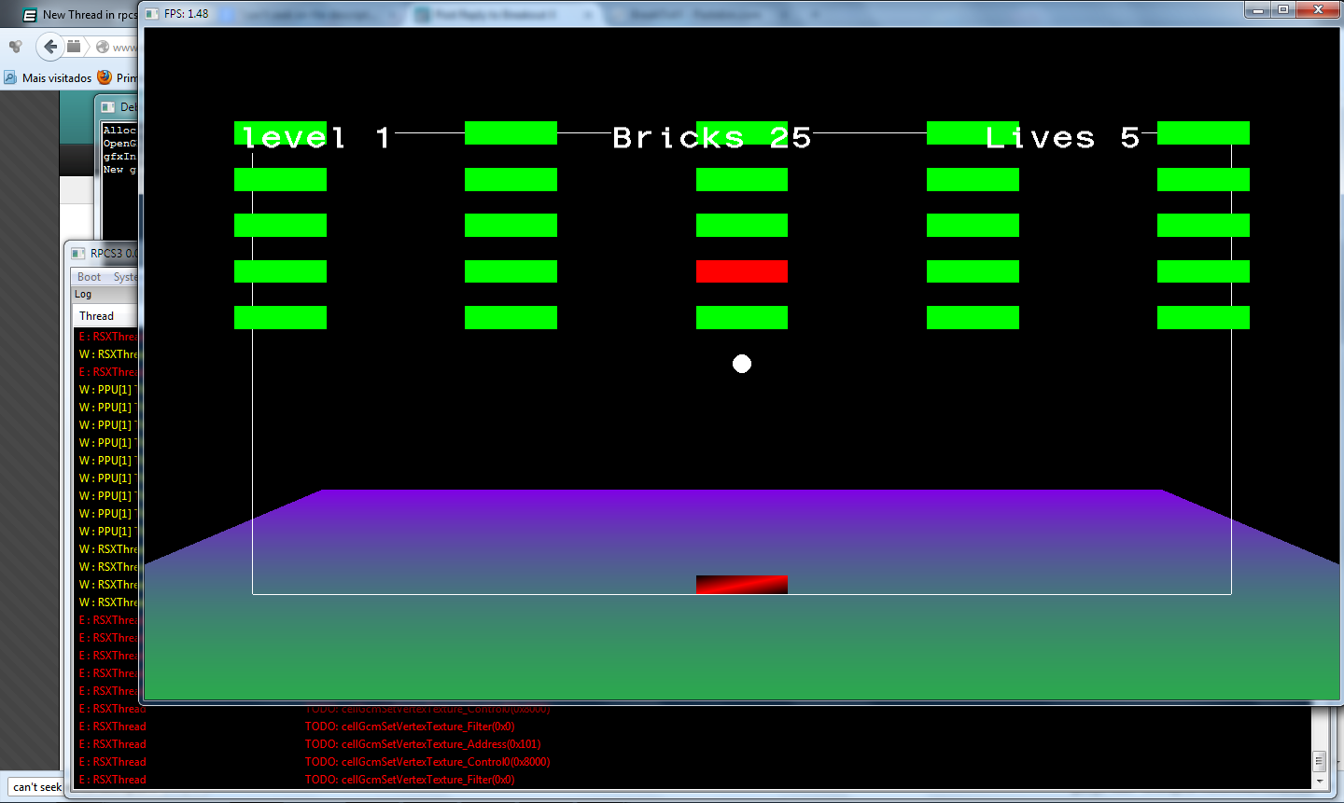
Task: Open the Boot menu in RPCS3
Action: coord(90,277)
